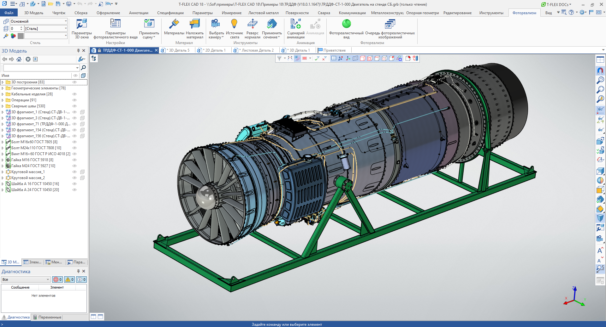The height and width of the screenshot is (327, 606).
Task: Click the errors count filter button
Action: (x=57, y=279)
